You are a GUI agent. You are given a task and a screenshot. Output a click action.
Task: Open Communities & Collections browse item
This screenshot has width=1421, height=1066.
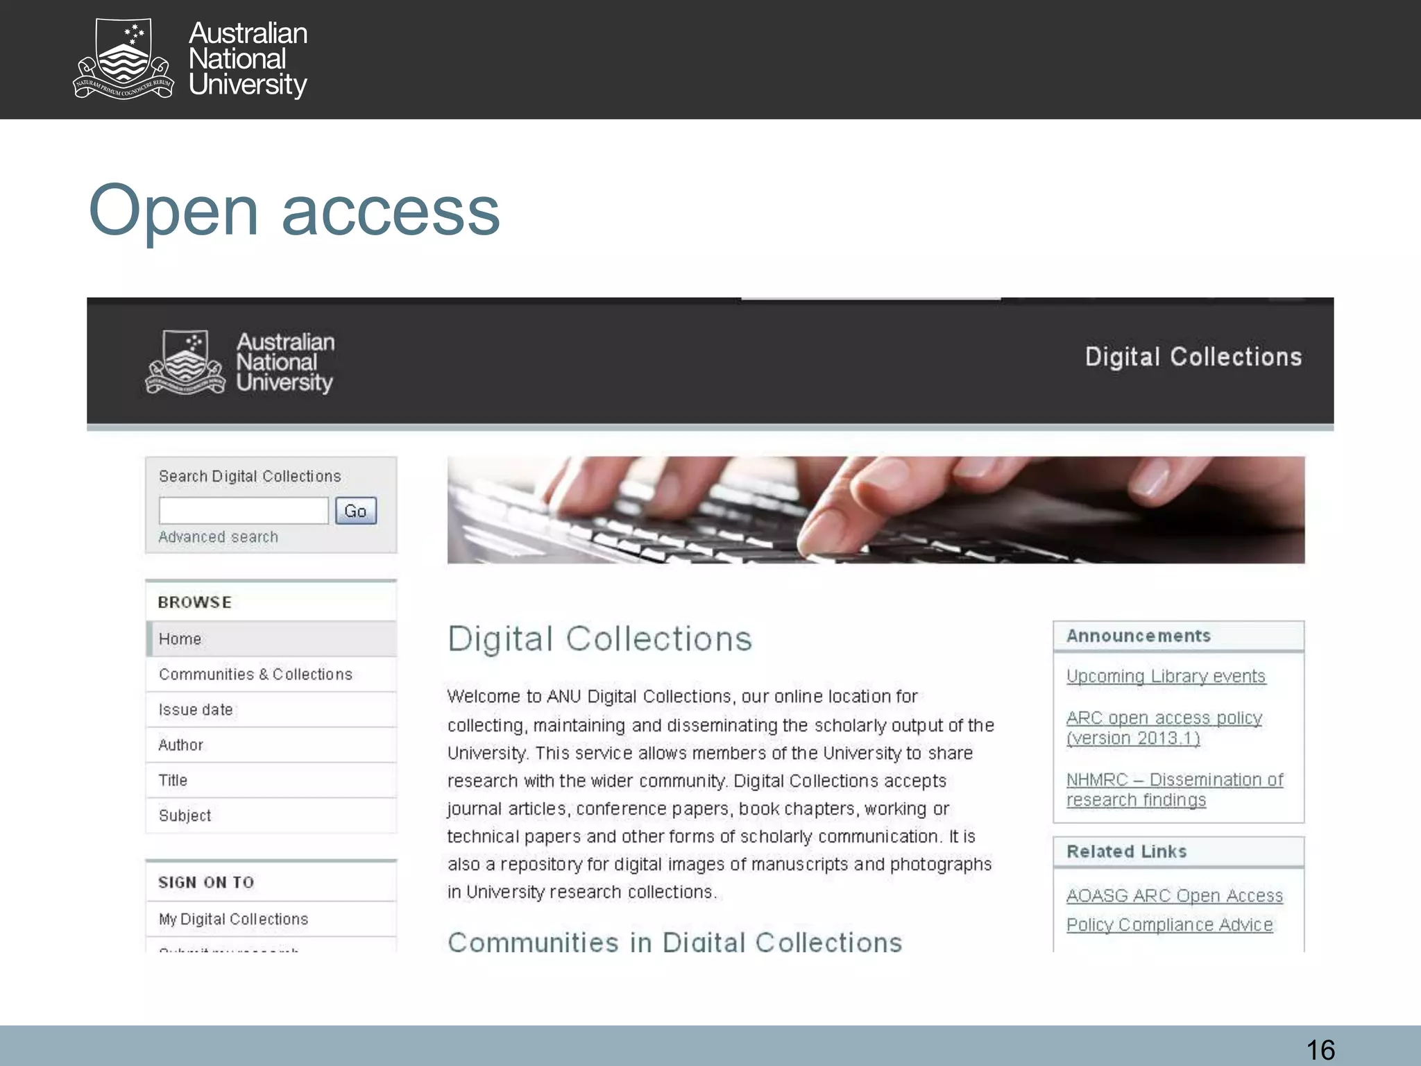point(271,675)
